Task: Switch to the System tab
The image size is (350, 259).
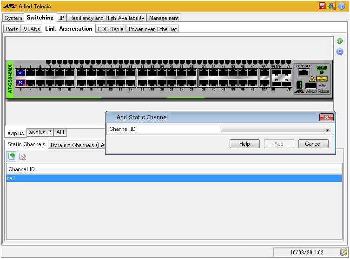Action: [x=13, y=18]
